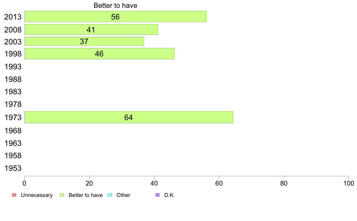The height and width of the screenshot is (221, 357).
Task: Select the 2013 bar showing 56
Action: coord(115,17)
